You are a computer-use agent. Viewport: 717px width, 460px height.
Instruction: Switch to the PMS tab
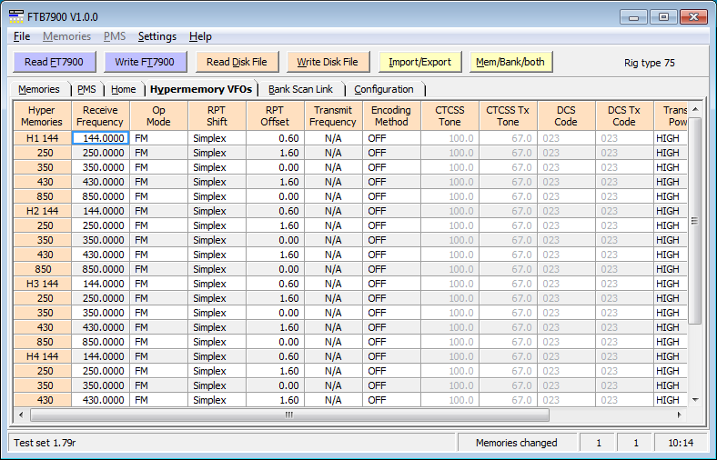[x=86, y=89]
